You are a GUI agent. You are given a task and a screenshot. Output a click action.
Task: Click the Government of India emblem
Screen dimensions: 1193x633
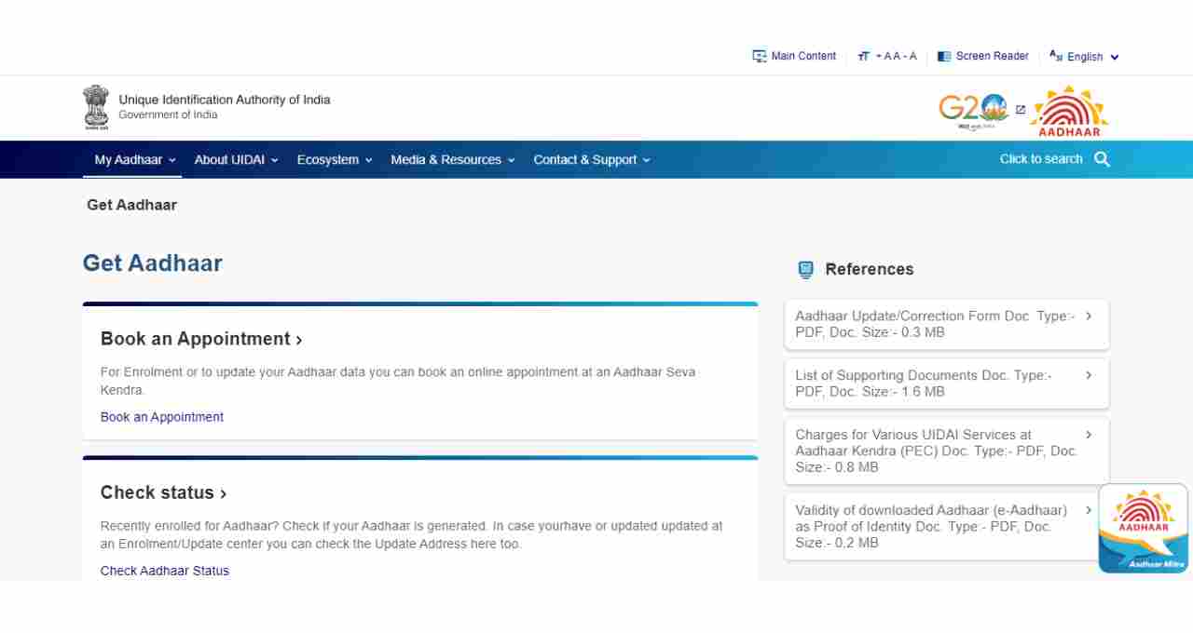click(x=96, y=107)
